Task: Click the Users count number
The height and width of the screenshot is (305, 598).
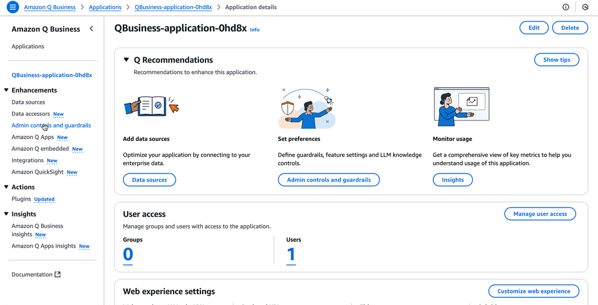Action: [x=291, y=254]
